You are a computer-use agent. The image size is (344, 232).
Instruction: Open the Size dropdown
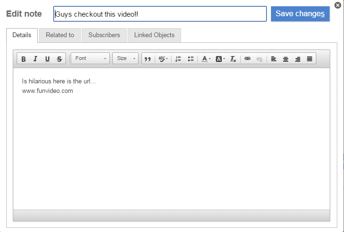tap(125, 59)
